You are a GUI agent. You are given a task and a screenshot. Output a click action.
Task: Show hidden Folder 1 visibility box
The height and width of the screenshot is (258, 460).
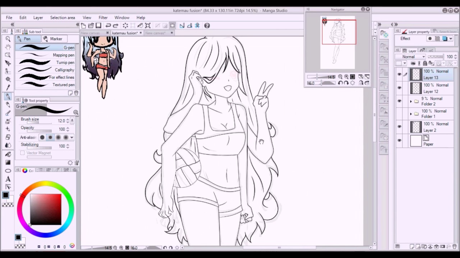(x=399, y=114)
